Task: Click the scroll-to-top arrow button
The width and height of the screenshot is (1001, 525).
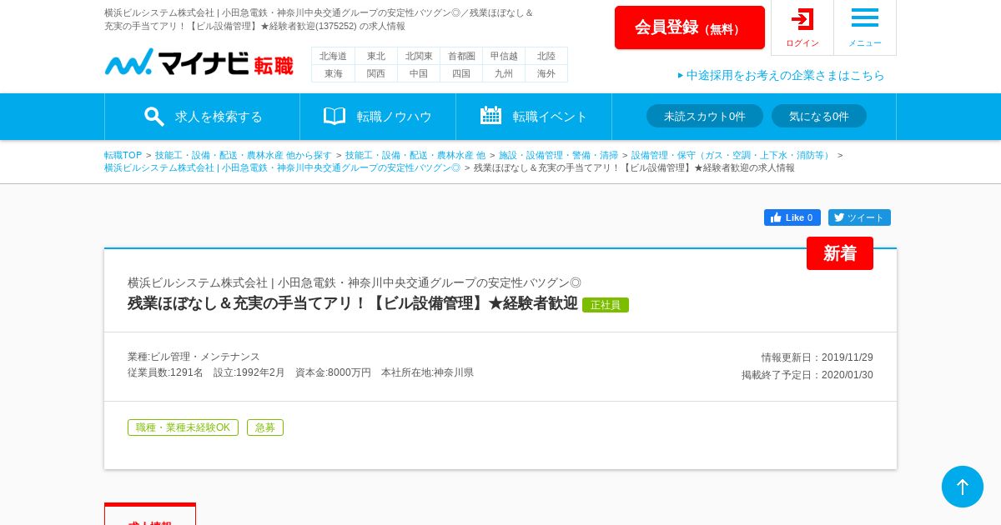Action: click(x=963, y=487)
